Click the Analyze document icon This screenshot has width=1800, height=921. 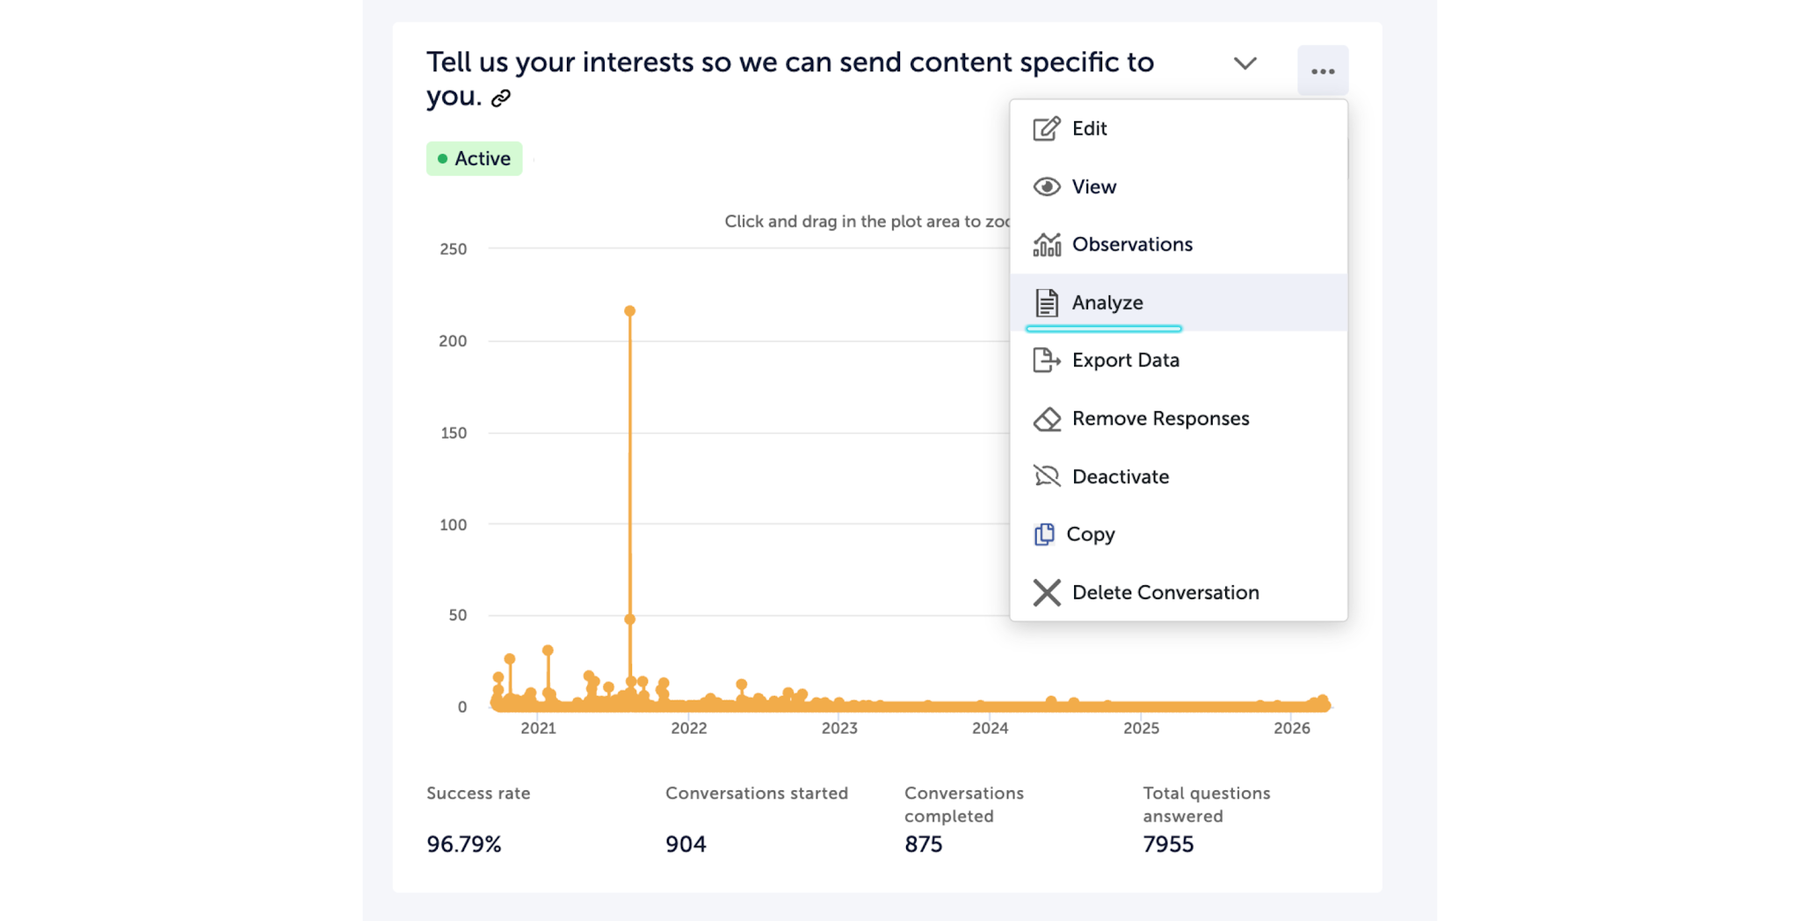tap(1046, 303)
